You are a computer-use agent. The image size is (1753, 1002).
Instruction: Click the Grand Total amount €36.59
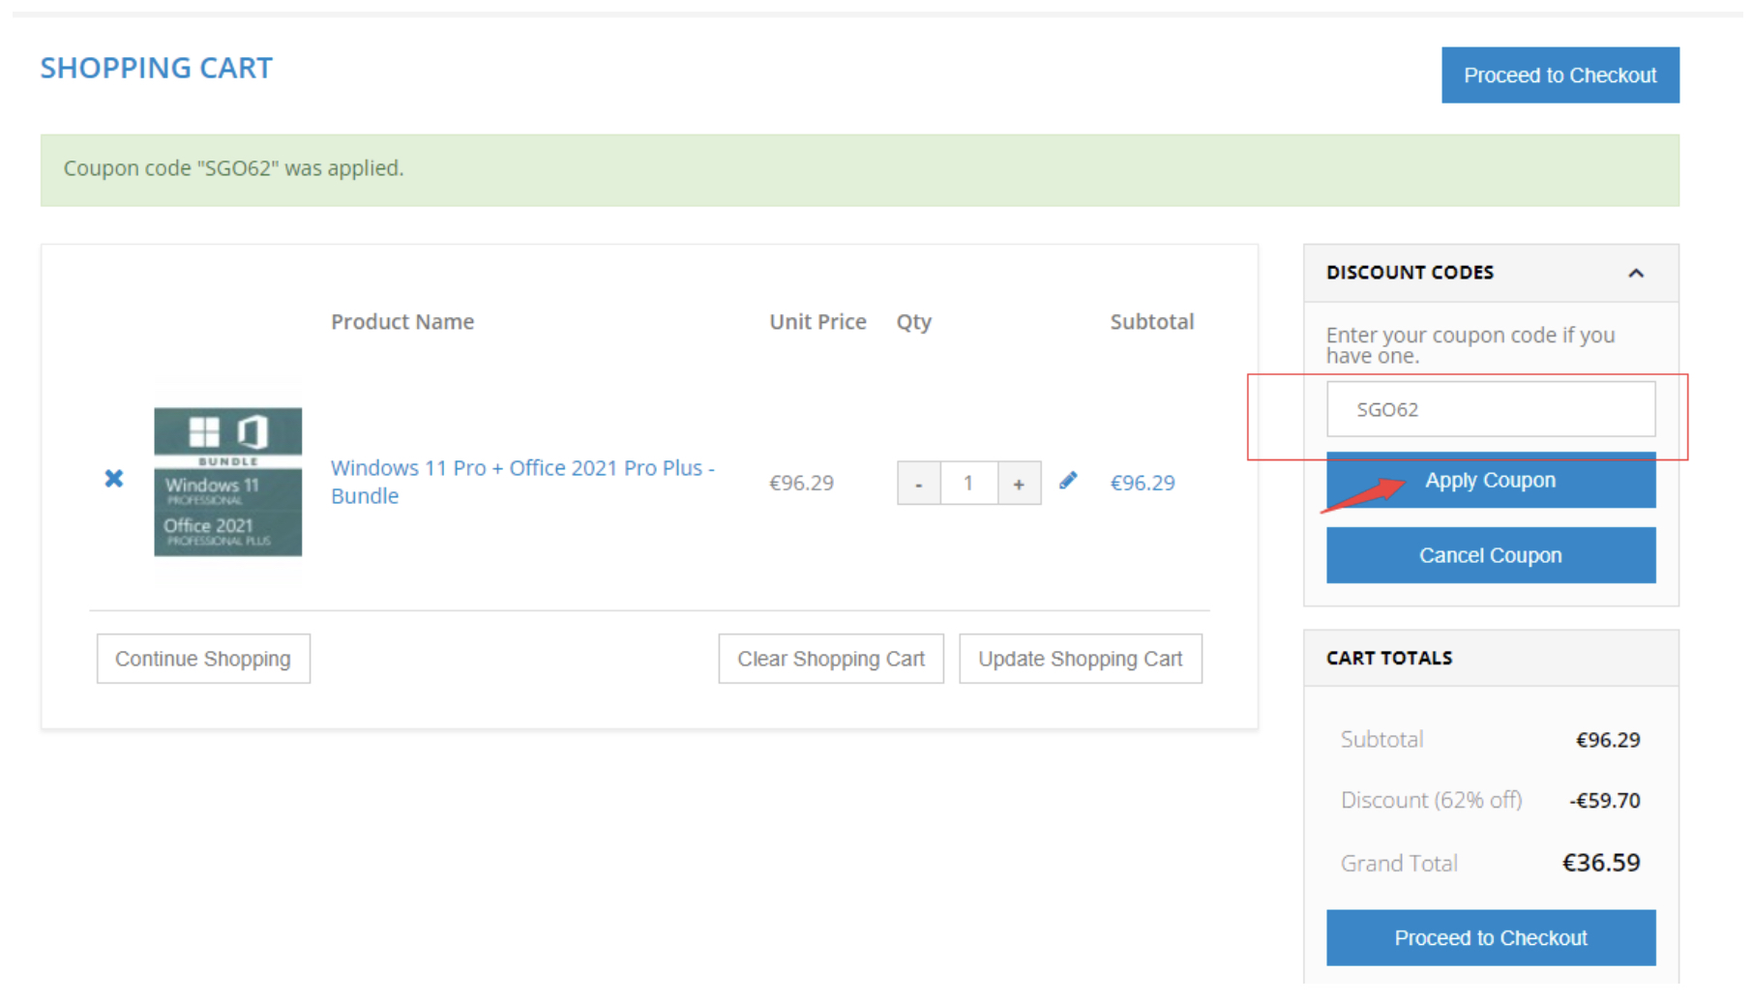[1601, 862]
